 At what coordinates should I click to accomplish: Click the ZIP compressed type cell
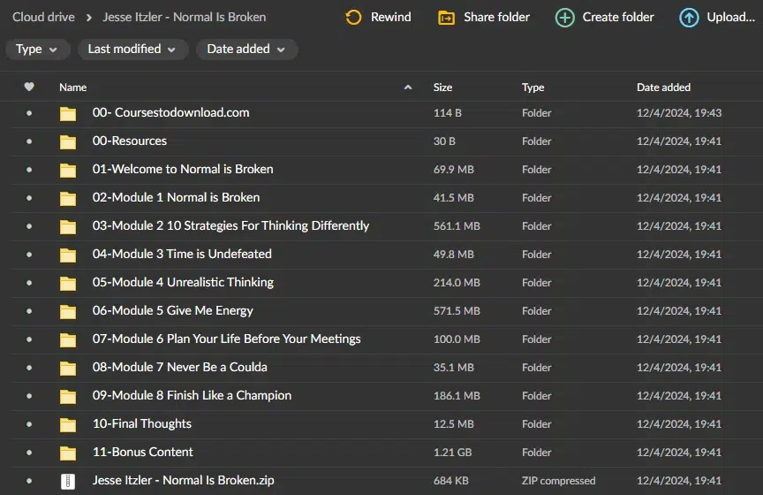(558, 481)
